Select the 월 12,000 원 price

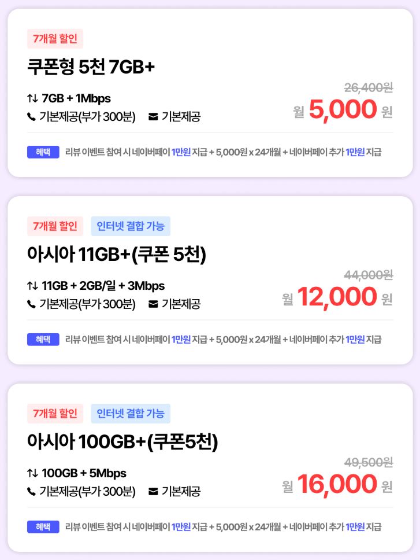click(x=337, y=297)
